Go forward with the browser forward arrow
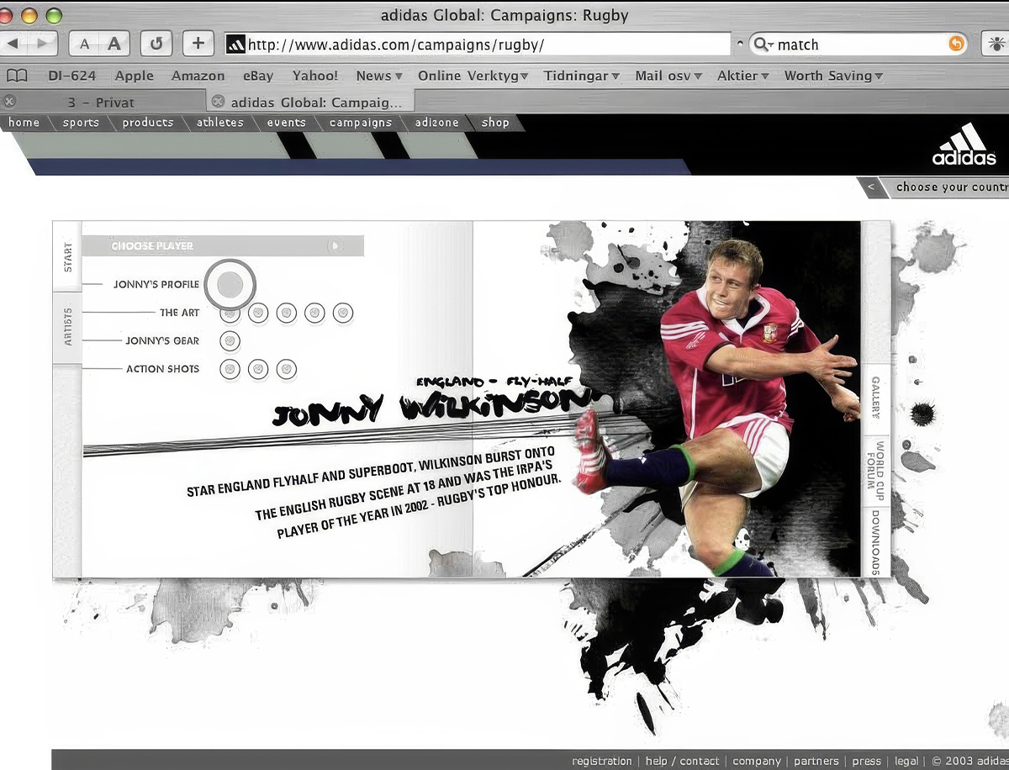 (x=42, y=44)
